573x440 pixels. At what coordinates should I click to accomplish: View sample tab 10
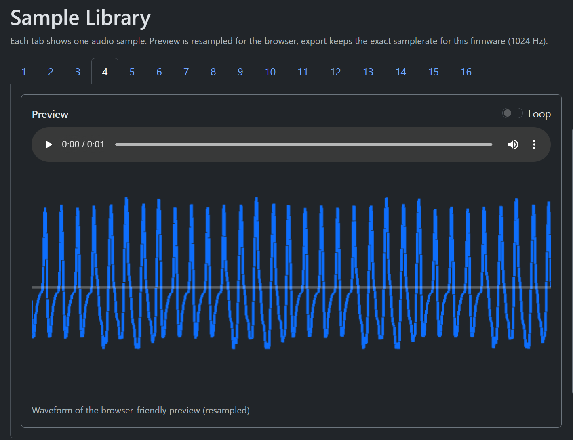[x=270, y=72]
